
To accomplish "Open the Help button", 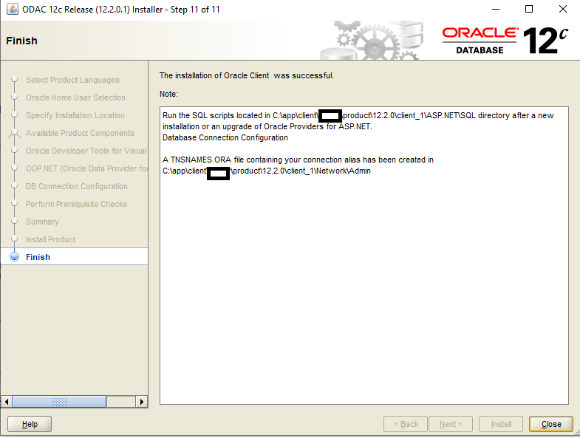I will [x=30, y=424].
